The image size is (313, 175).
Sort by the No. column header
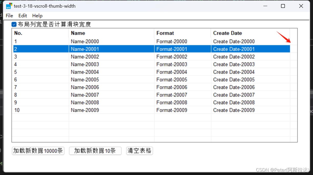tap(41, 33)
